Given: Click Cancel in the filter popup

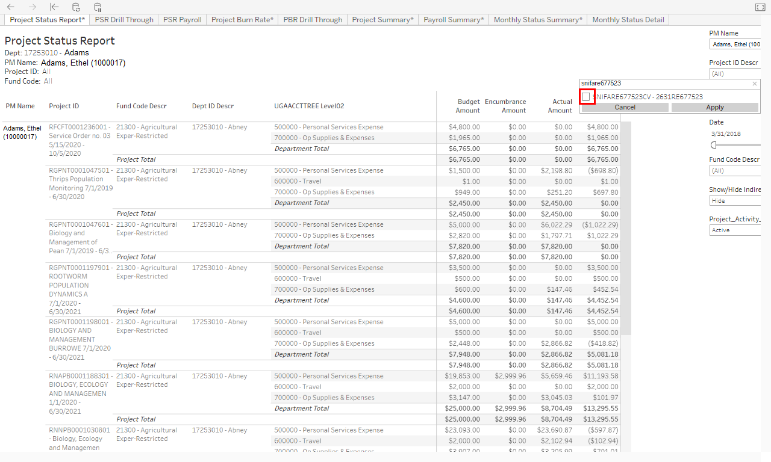Looking at the screenshot, I should 625,107.
